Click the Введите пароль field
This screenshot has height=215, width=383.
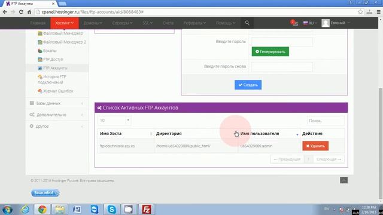click(282, 41)
